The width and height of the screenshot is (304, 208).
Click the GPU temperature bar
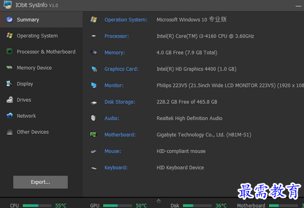[118, 205]
